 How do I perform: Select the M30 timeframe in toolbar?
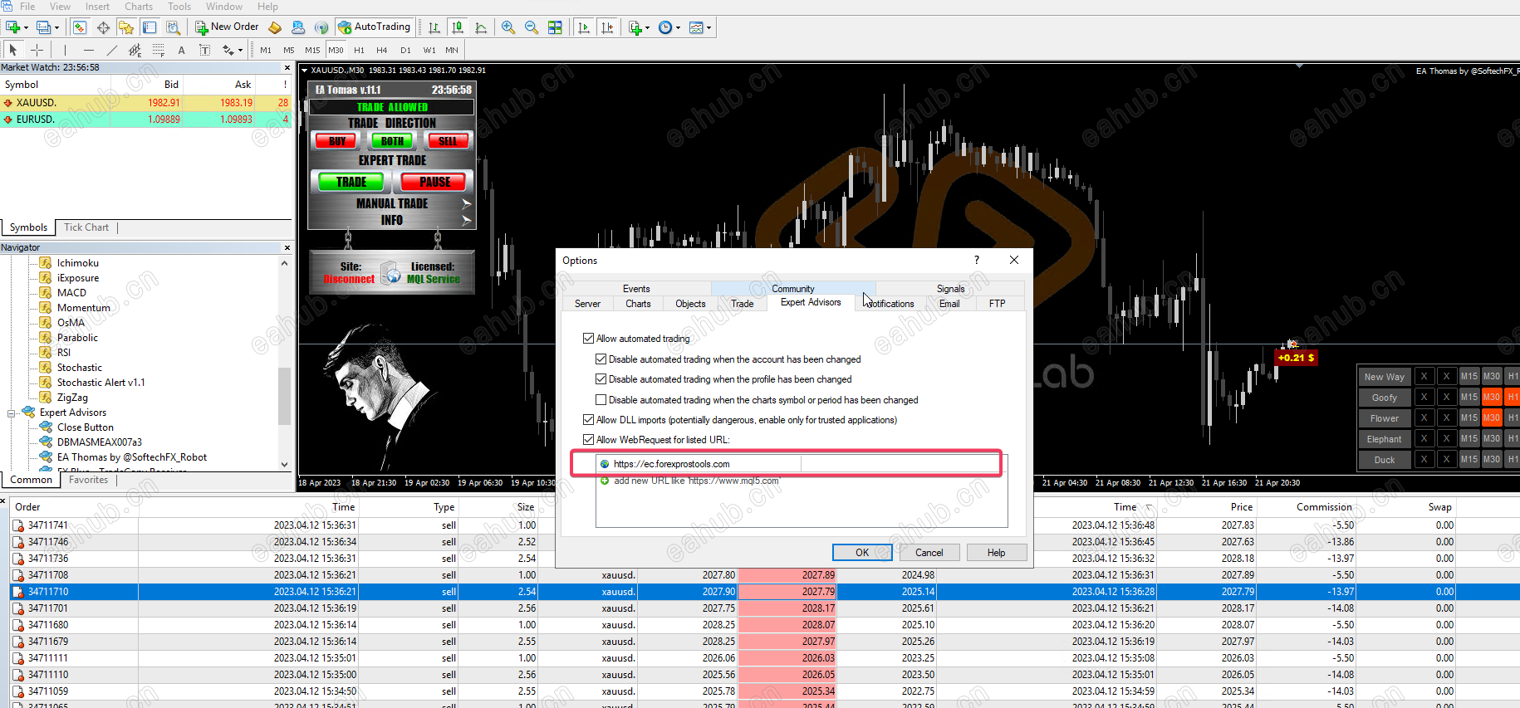pyautogui.click(x=336, y=50)
